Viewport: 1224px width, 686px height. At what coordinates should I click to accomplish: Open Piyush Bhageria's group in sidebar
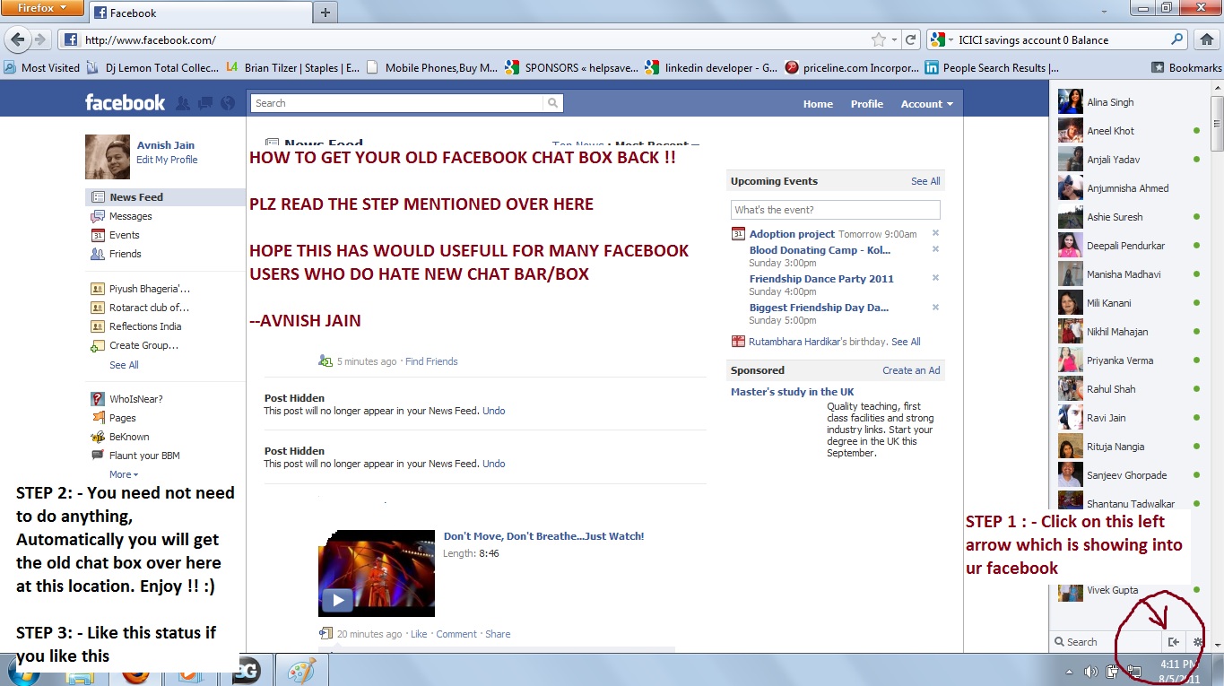[x=149, y=289]
